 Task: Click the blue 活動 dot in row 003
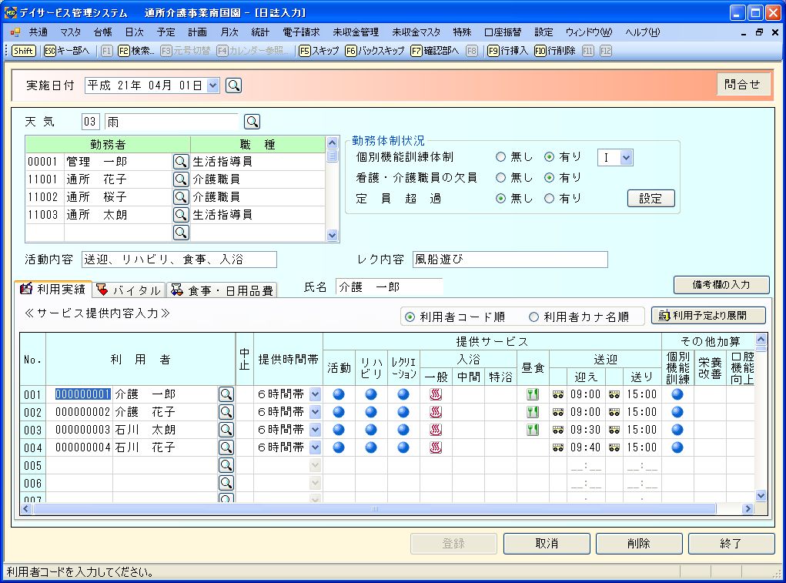tap(339, 430)
